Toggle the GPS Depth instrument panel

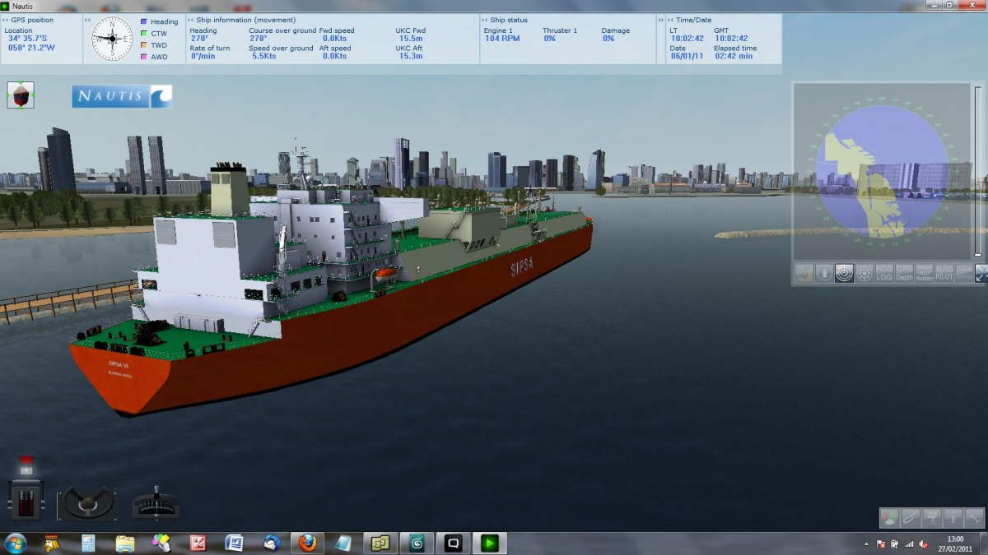point(904,274)
